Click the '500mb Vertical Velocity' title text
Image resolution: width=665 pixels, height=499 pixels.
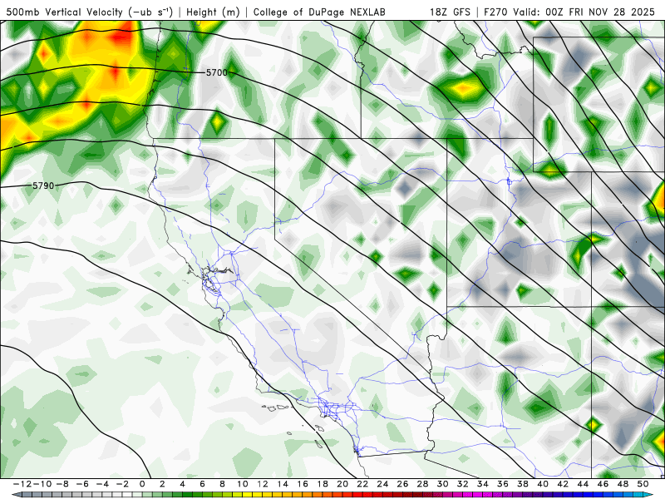click(65, 12)
